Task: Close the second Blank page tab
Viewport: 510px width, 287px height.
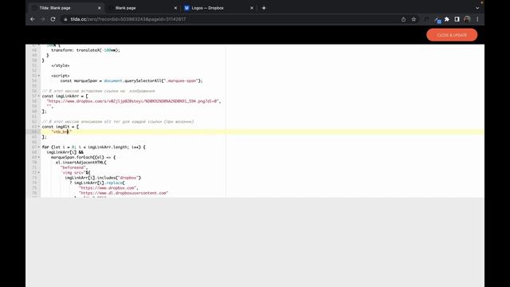Action: (175, 8)
